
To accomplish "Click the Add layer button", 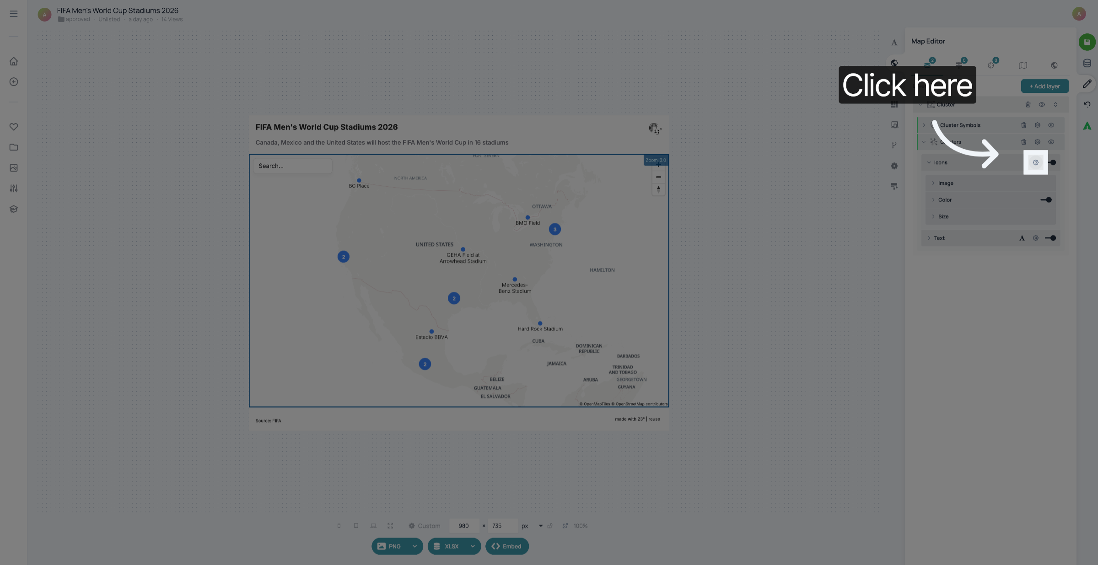I will point(1045,86).
